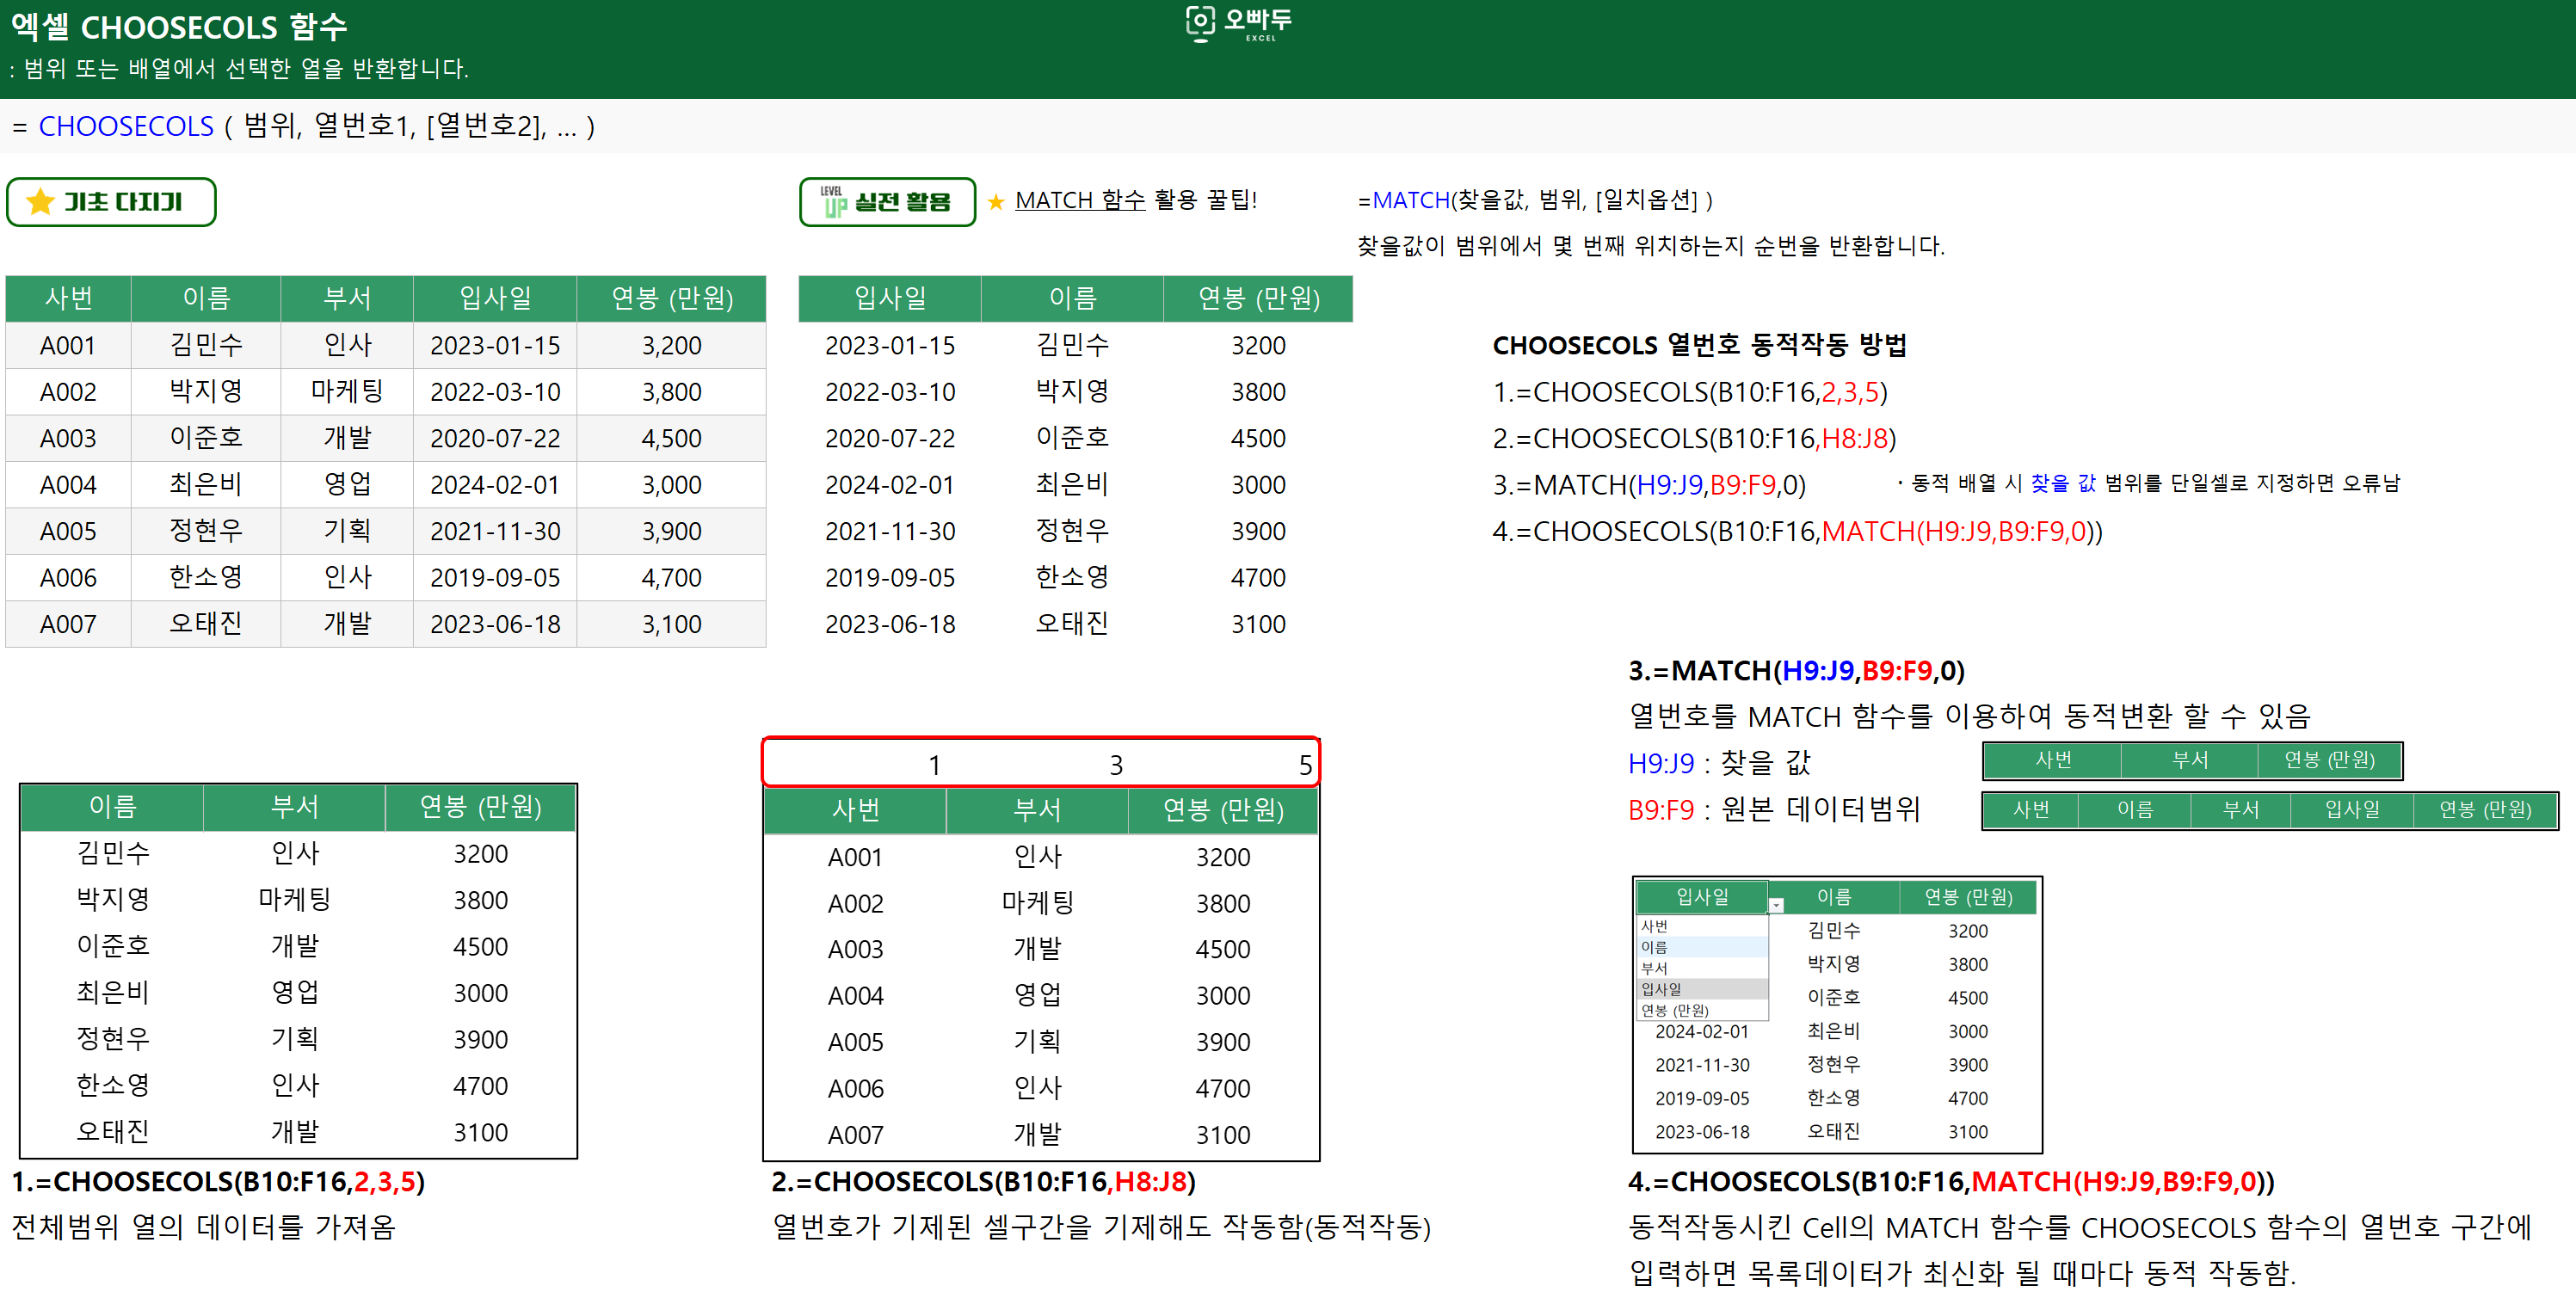Select the 입사일 header with dropdown in small table
This screenshot has width=2576, height=1304.
pyautogui.click(x=1702, y=896)
